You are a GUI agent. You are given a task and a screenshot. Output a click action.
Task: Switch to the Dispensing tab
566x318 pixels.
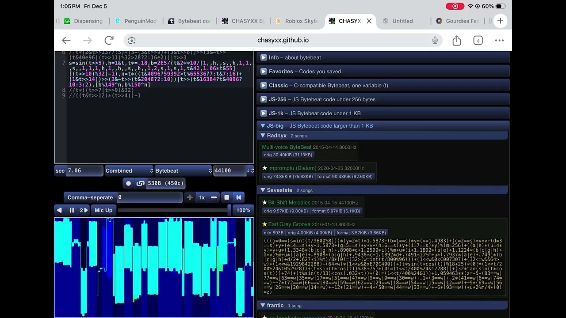point(83,21)
